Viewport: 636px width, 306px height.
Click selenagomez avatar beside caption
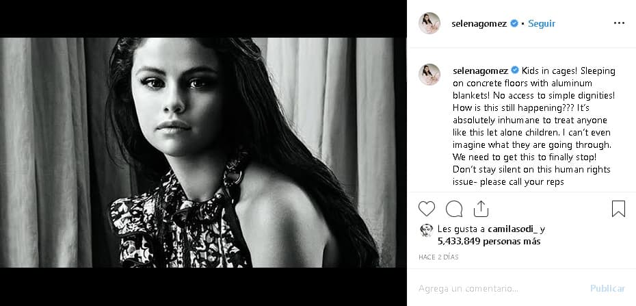(429, 74)
